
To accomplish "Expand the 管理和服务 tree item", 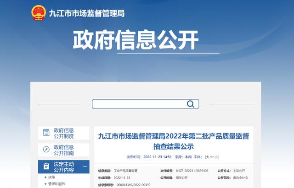I will [45, 184].
